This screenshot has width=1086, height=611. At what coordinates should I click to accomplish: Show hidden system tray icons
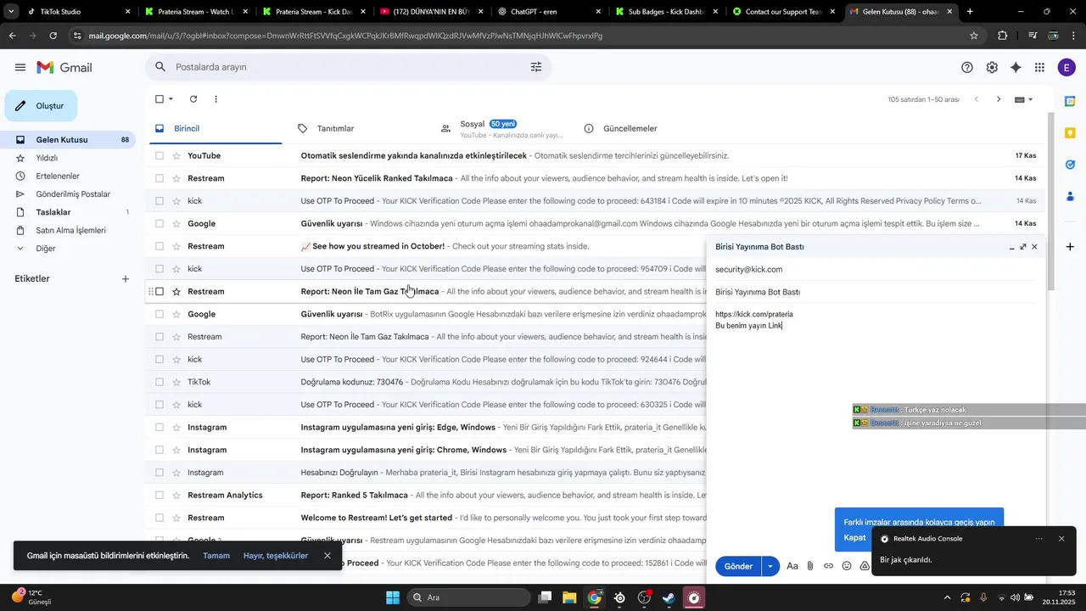(x=947, y=597)
